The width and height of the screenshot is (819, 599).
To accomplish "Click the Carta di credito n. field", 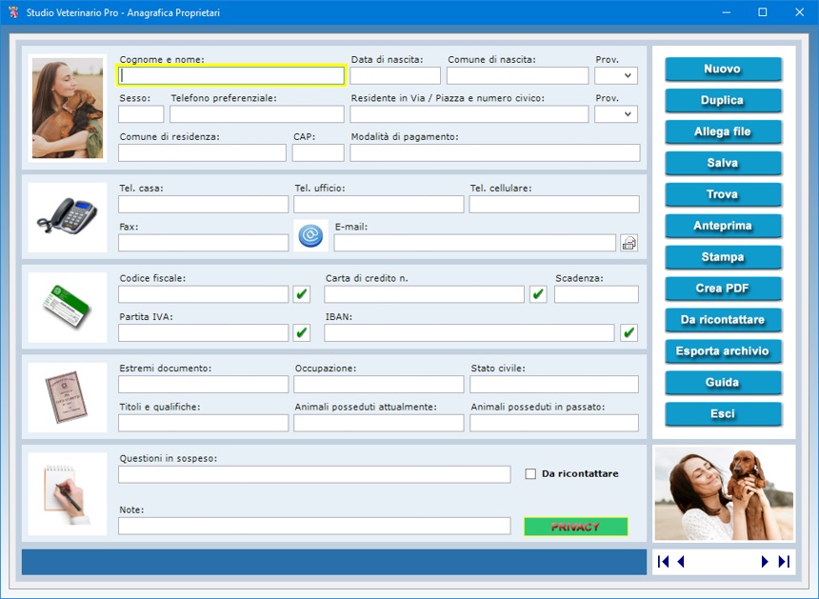I will coord(424,294).
